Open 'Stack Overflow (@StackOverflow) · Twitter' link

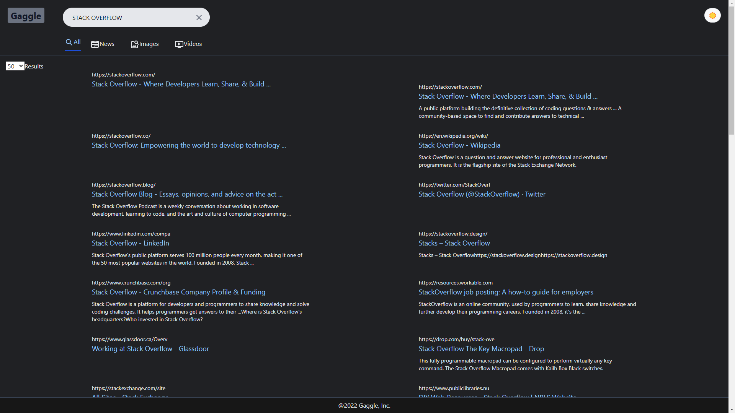point(482,194)
